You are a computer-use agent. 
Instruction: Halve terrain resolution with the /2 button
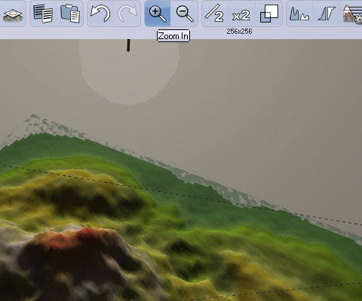click(x=215, y=14)
